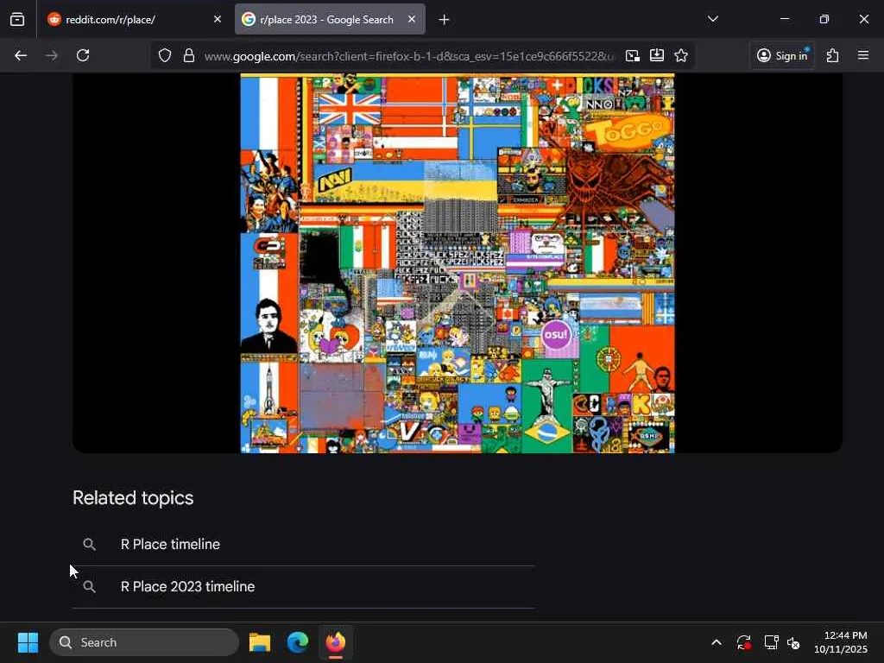The height and width of the screenshot is (663, 884).
Task: Click the Firefox taskbar icon
Action: [336, 642]
